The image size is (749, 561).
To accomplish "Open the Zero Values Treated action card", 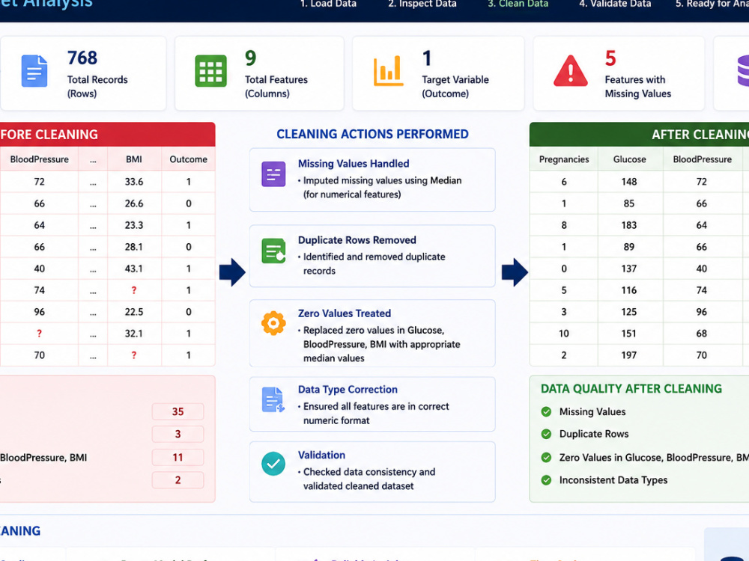I will click(x=372, y=333).
